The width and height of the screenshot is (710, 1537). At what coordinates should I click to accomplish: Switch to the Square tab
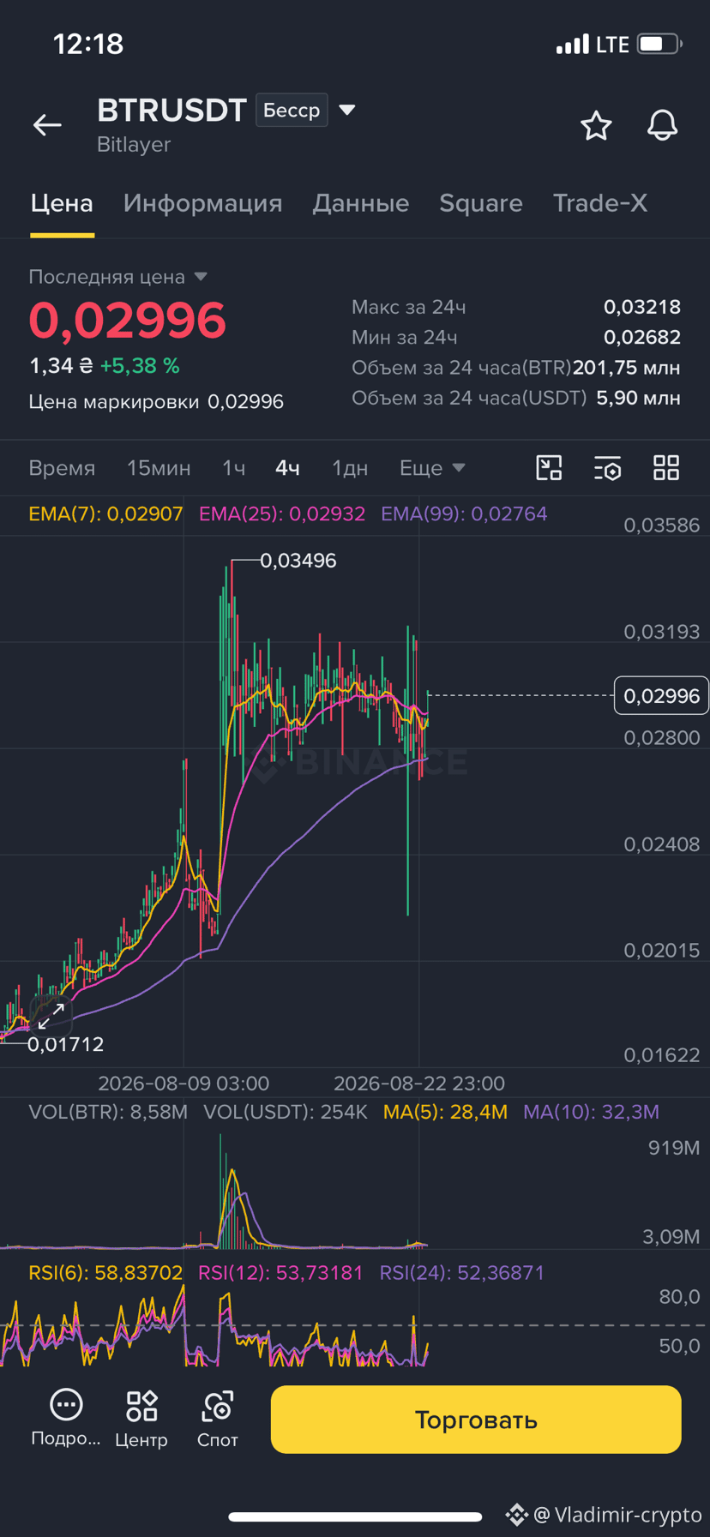(x=481, y=203)
